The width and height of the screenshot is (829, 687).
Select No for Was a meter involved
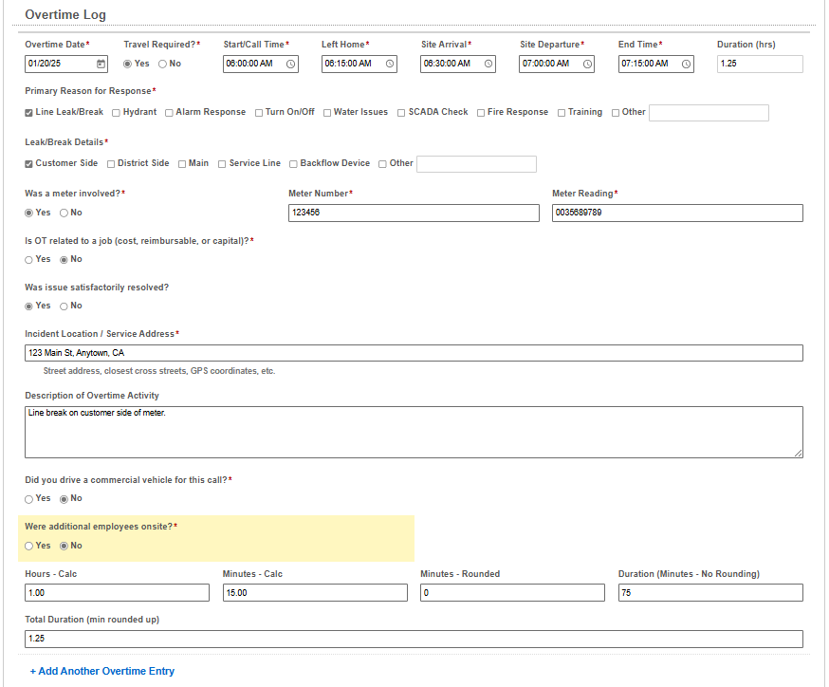click(64, 214)
